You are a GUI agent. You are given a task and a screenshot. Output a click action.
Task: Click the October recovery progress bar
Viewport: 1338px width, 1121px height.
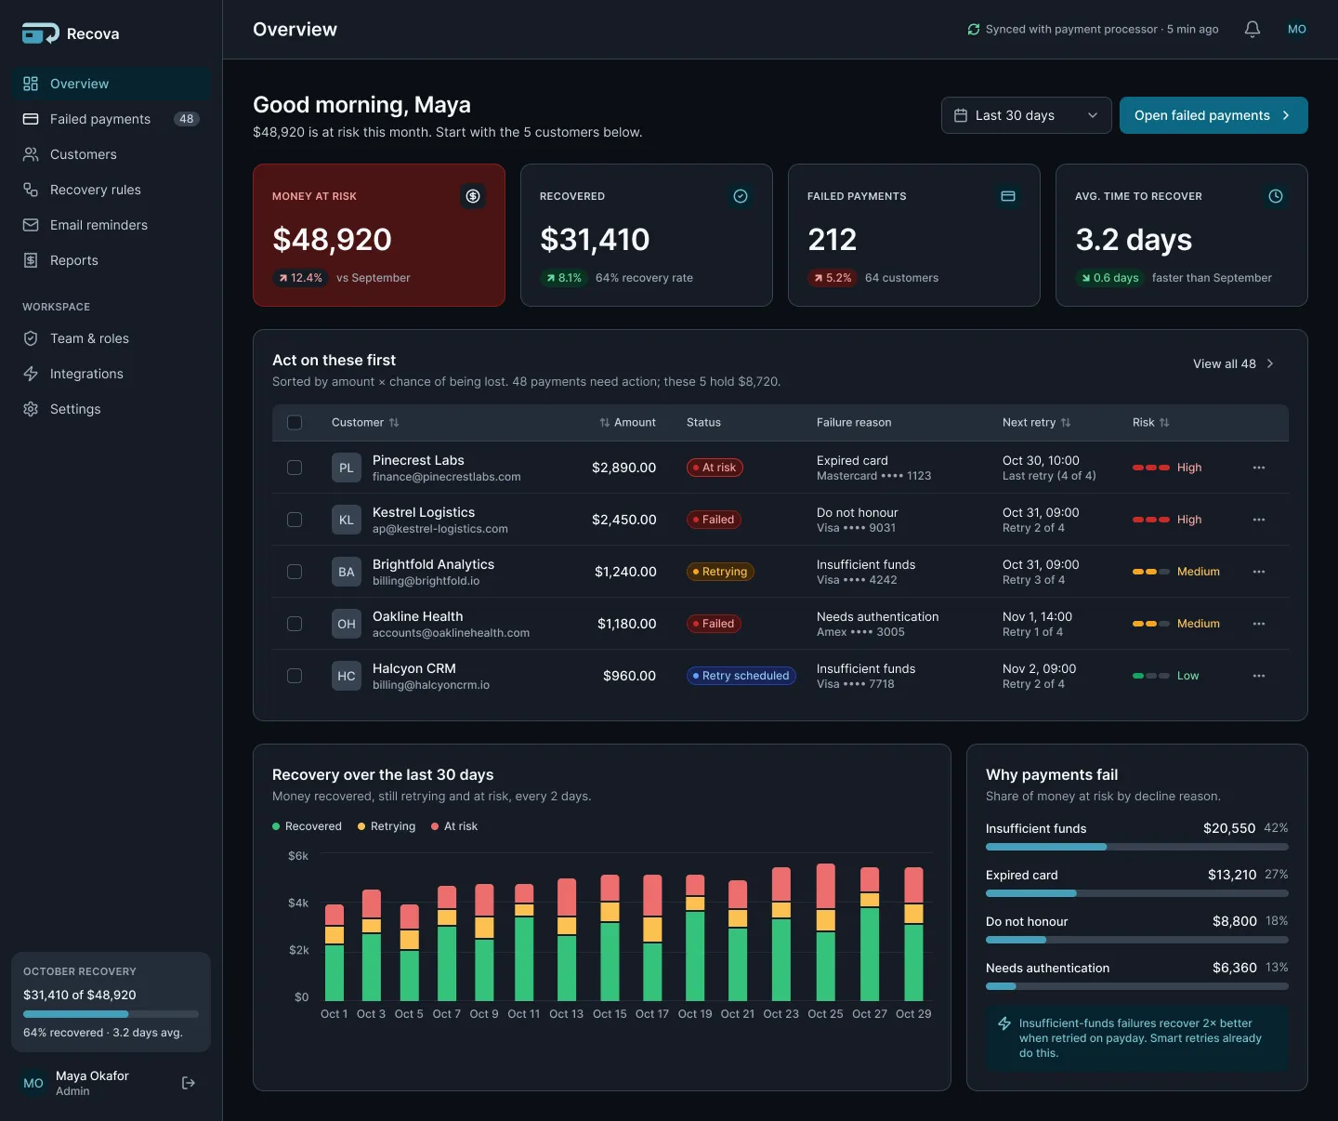pyautogui.click(x=111, y=1014)
